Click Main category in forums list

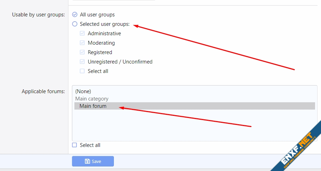[x=92, y=99]
